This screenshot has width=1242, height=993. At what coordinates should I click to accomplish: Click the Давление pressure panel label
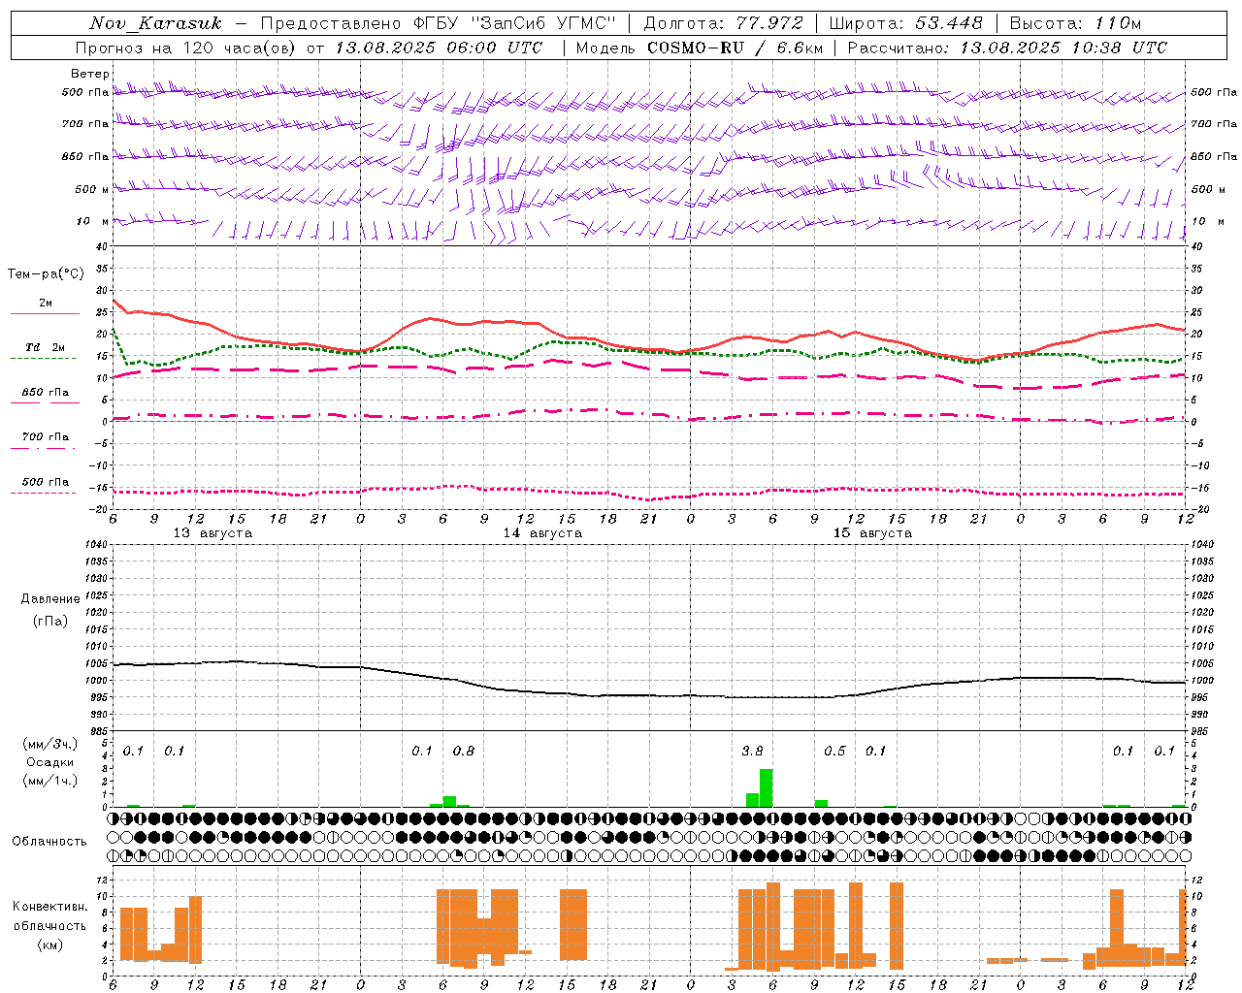(x=50, y=599)
